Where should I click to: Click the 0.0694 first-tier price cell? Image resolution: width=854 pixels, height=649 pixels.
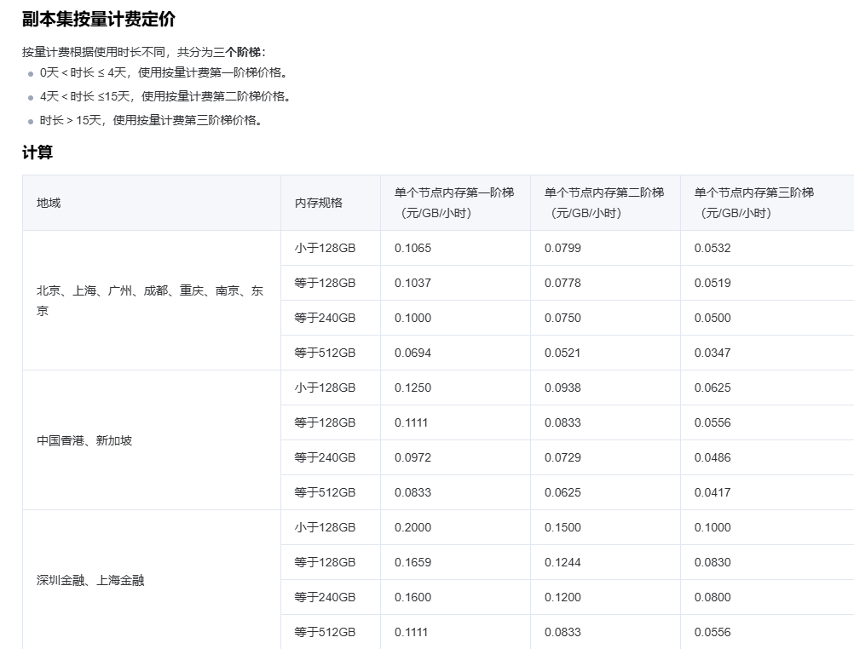coord(413,353)
